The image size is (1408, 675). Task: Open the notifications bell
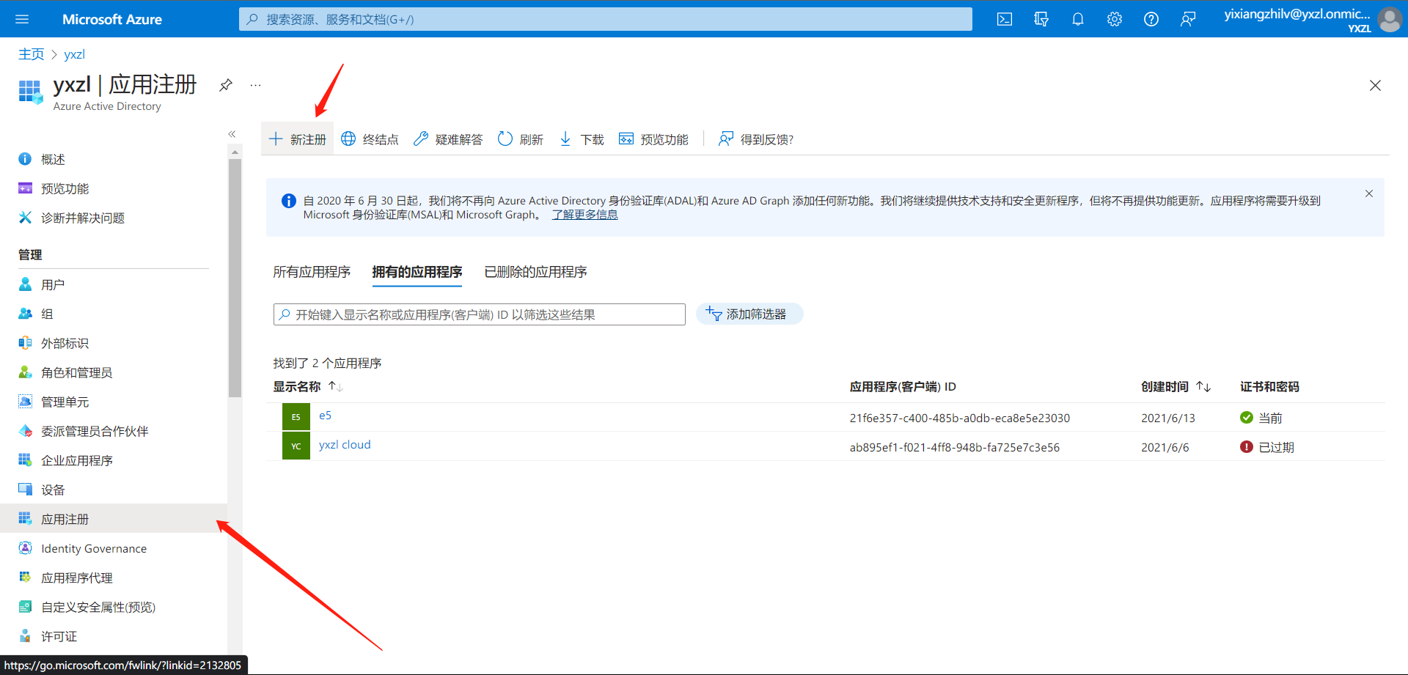point(1077,19)
